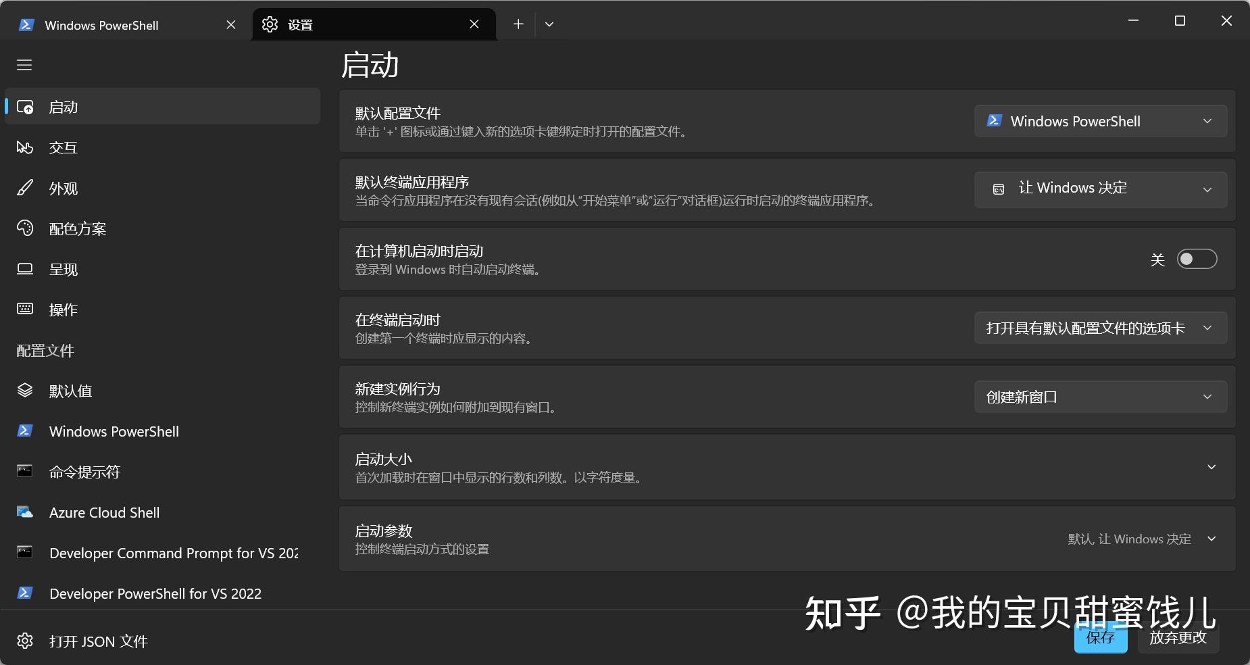This screenshot has width=1250, height=665.
Task: Click 放弃更改 to discard changes
Action: (x=1178, y=639)
